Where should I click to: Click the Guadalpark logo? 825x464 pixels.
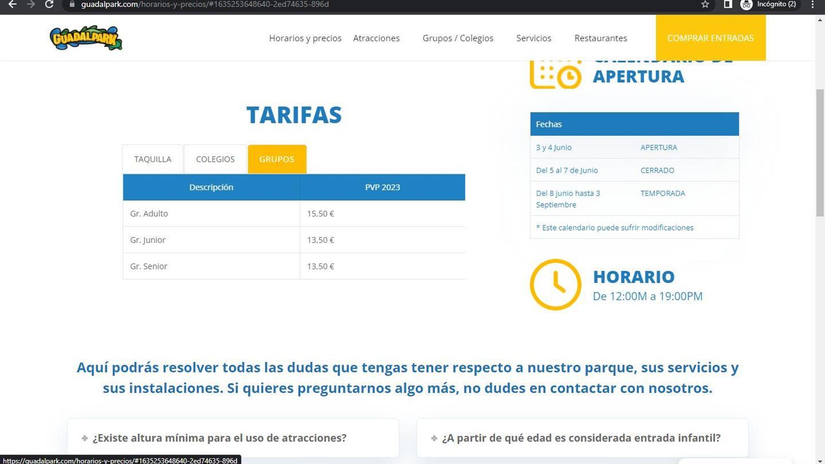[x=86, y=38]
